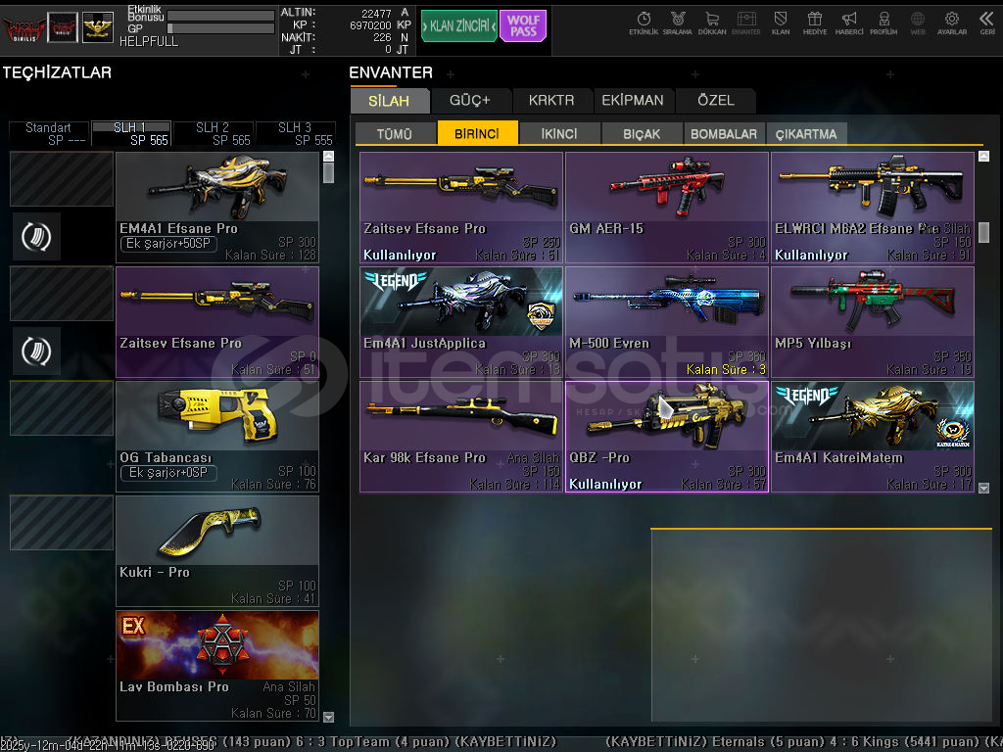Viewport: 1003px width, 752px height.
Task: Select the GM AER-15 rifle
Action: (666, 208)
